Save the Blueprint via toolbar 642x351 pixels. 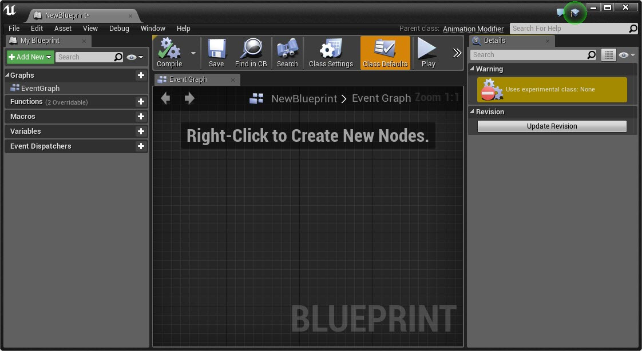(x=216, y=53)
